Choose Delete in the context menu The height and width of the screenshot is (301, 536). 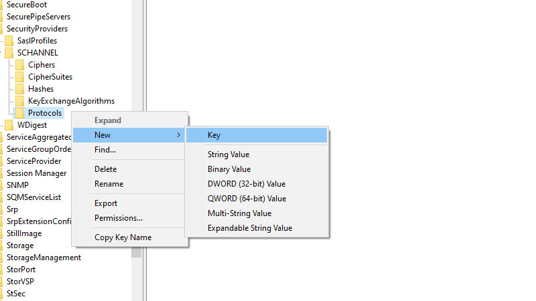pos(129,169)
